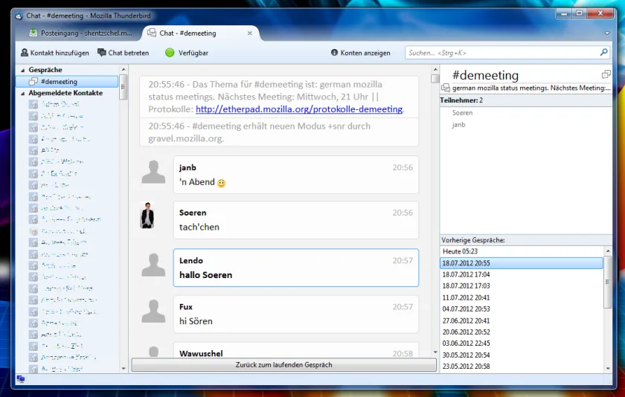Select 04.07.2012 20:53 conversation log
Screen dimensions: 625x397
(522, 309)
